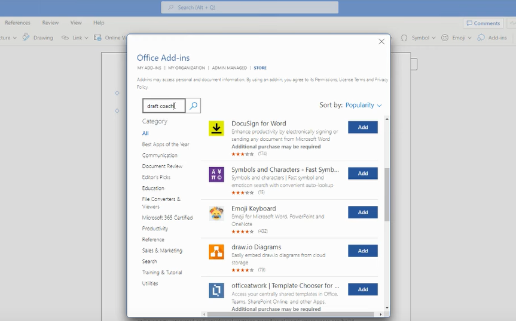Open the DocuSign for Word title link
The image size is (516, 321).
259,124
